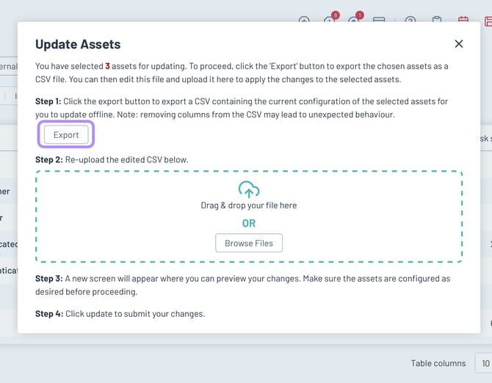The height and width of the screenshot is (383, 492).
Task: Click the plus circle add icon
Action: [304, 20]
